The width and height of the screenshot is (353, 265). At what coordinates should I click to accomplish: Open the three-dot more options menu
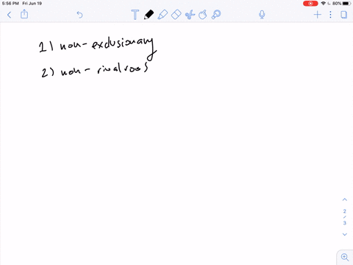330,15
